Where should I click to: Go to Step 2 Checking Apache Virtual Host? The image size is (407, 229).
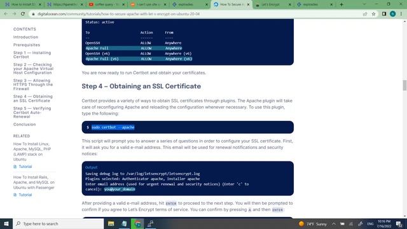click(33, 69)
